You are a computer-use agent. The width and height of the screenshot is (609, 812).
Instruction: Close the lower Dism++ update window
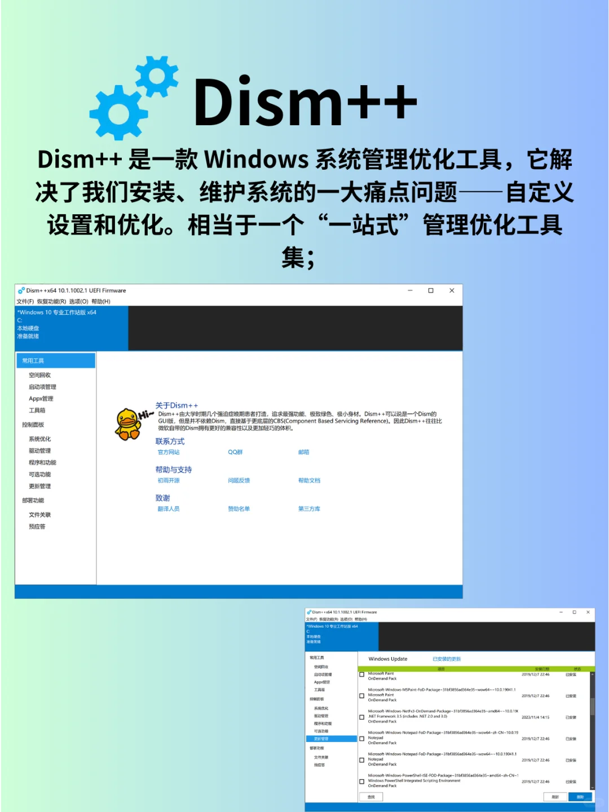tap(588, 612)
